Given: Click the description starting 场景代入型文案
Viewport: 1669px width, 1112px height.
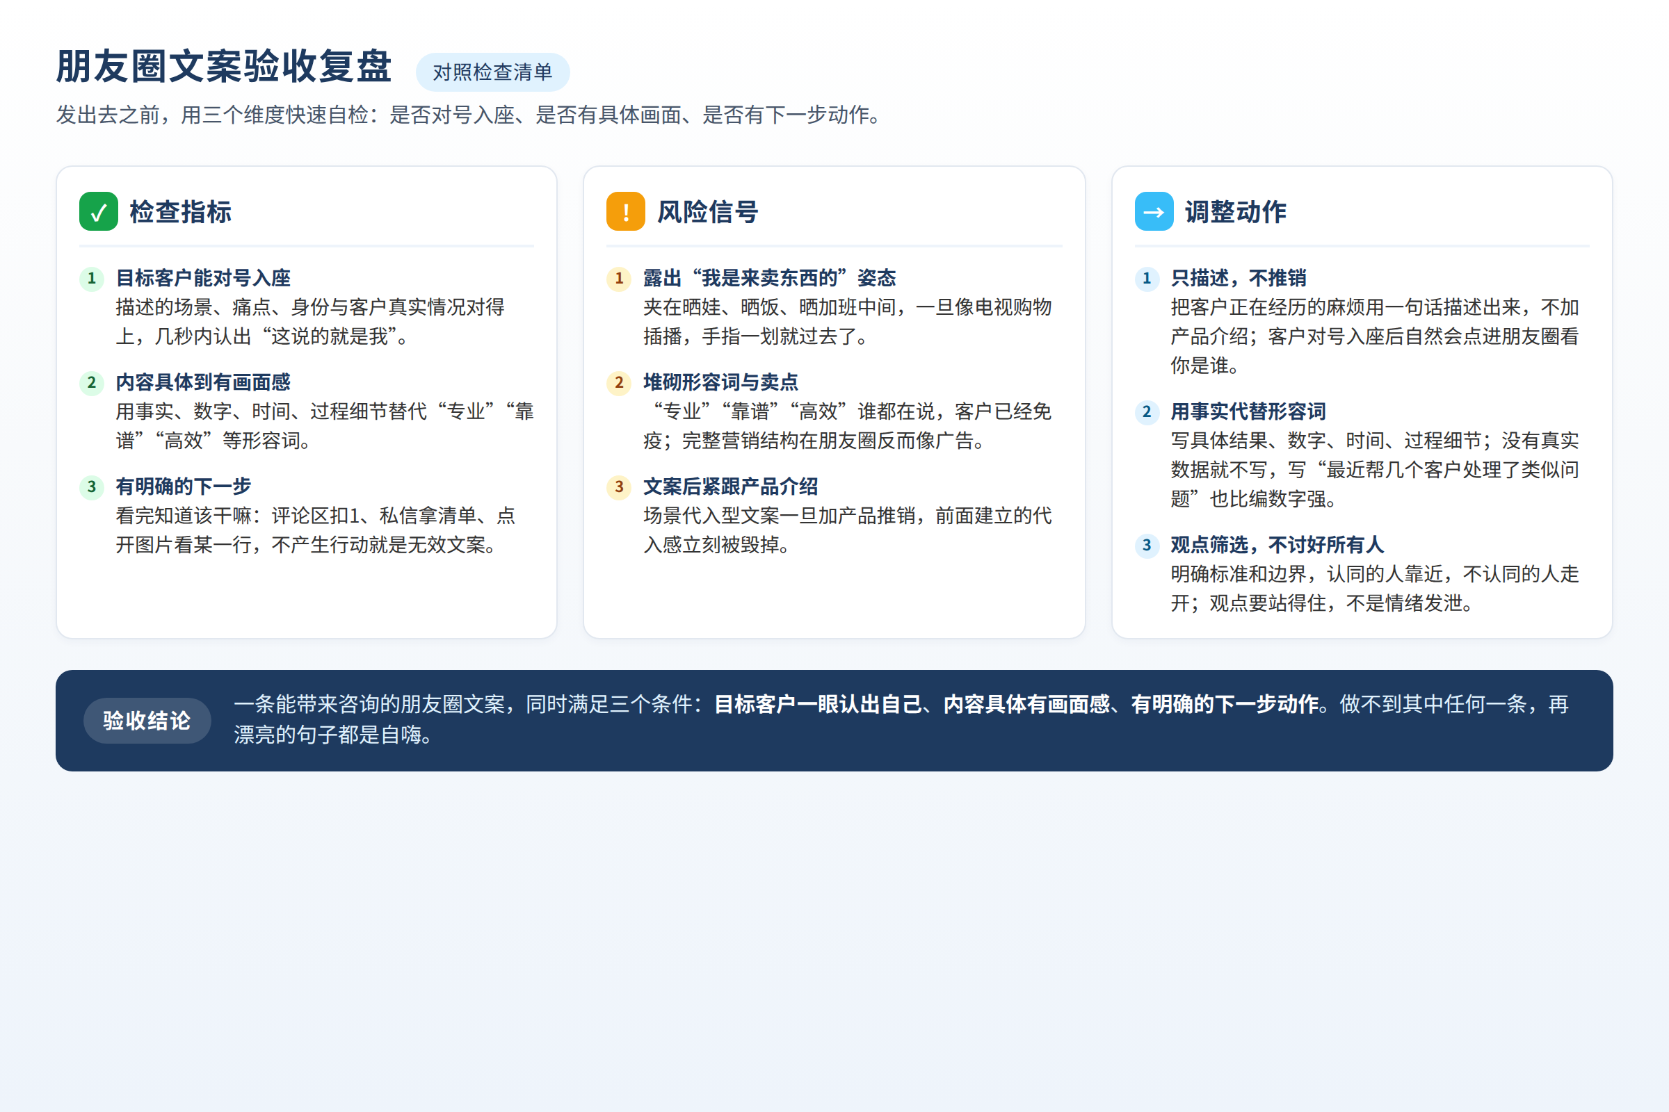Looking at the screenshot, I should pyautogui.click(x=848, y=530).
